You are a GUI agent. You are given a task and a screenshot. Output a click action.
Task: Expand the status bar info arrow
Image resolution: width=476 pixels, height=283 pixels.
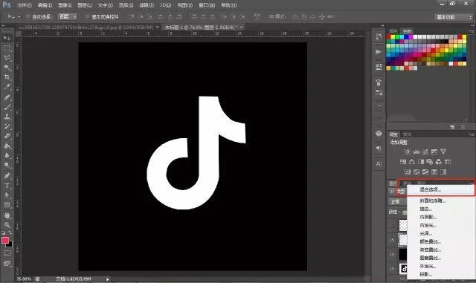coord(107,279)
